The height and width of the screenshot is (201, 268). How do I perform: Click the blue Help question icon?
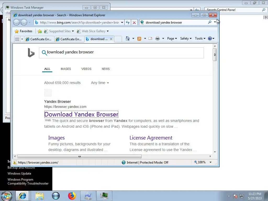[210, 38]
